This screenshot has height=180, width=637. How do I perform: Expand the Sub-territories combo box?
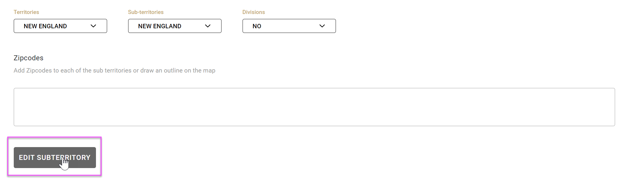(x=175, y=26)
